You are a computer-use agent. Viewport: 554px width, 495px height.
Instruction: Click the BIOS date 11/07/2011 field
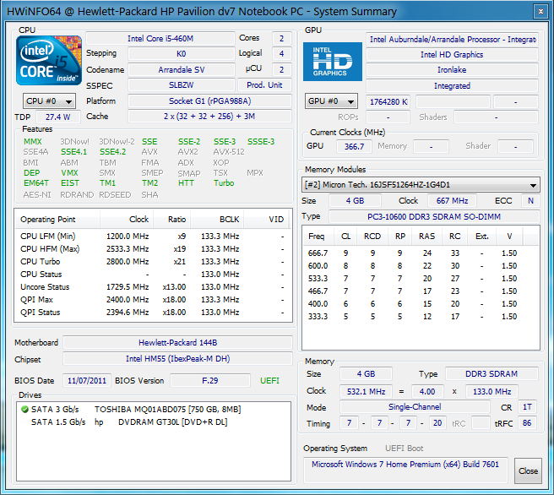87,380
